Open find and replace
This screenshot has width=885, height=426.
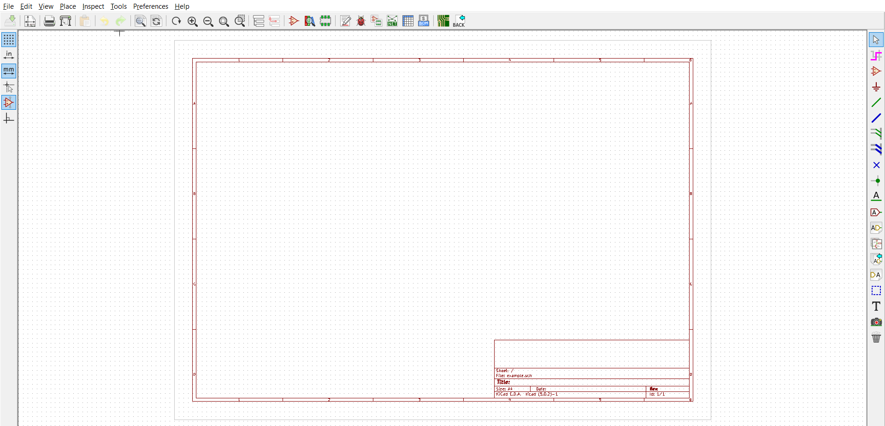156,21
